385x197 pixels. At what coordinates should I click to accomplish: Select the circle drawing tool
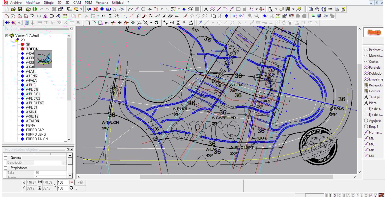point(143,9)
